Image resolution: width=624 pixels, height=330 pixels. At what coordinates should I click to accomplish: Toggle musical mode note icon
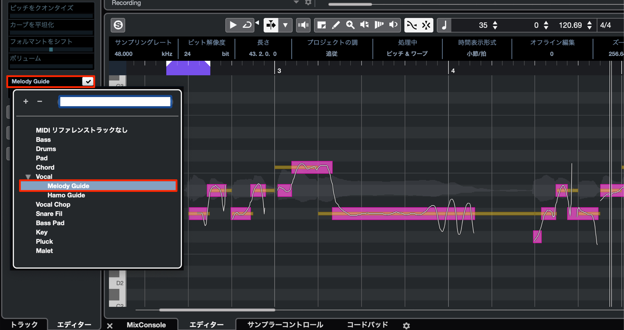(x=444, y=25)
